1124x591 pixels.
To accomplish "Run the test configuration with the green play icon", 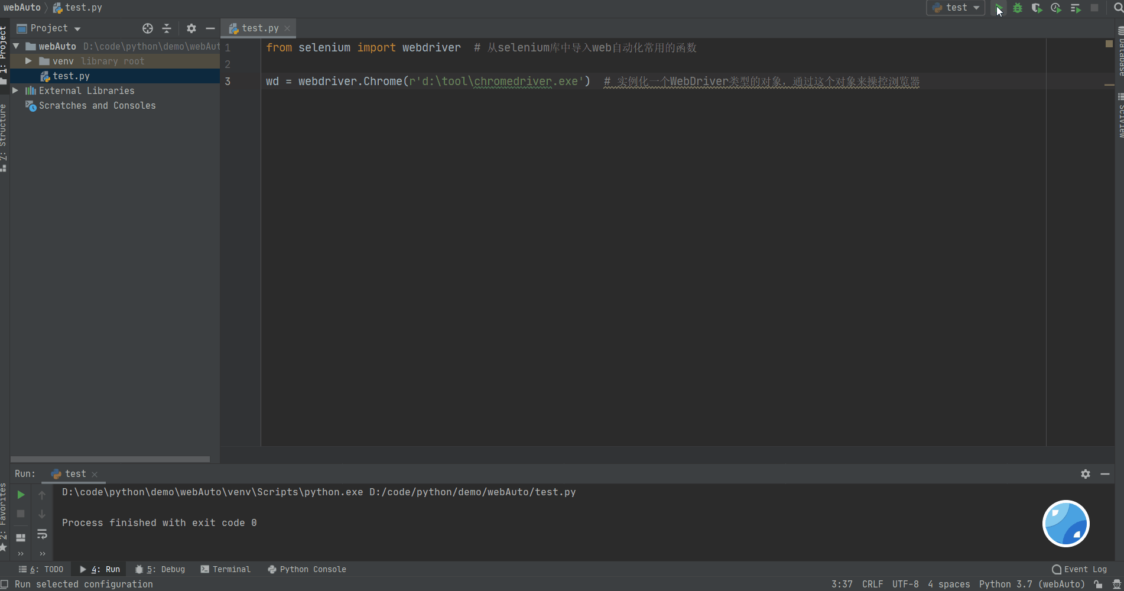I will pyautogui.click(x=998, y=8).
